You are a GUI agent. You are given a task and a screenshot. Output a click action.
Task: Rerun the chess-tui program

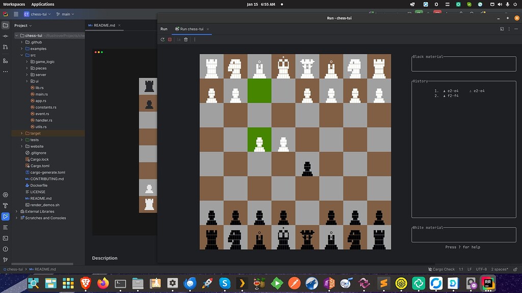(x=162, y=39)
